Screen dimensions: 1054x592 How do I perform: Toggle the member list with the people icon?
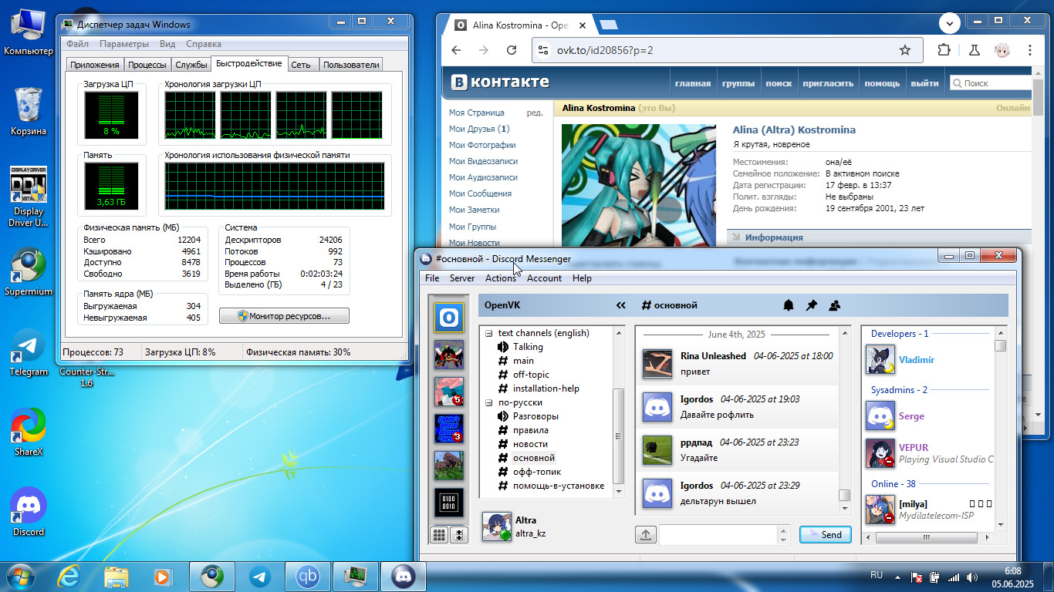[x=834, y=305]
